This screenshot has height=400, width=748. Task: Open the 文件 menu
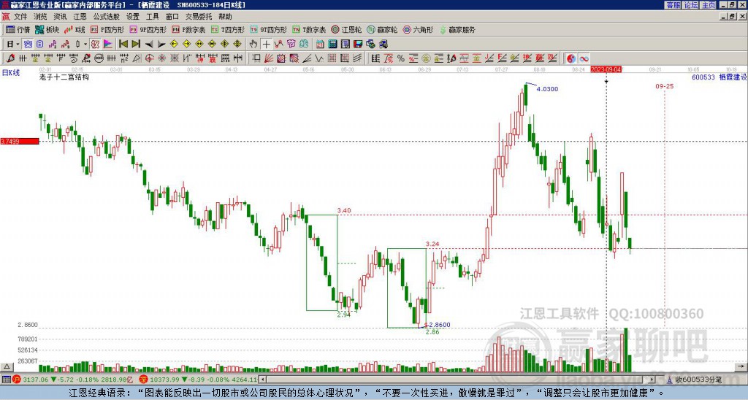[20, 17]
